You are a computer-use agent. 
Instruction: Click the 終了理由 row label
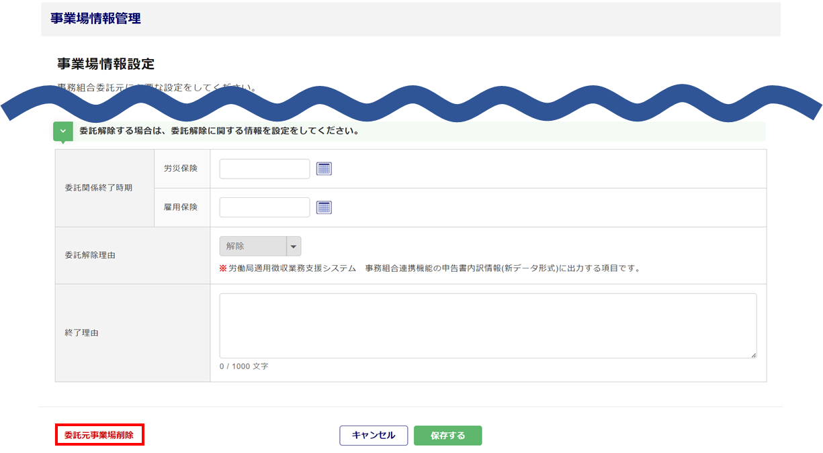(82, 333)
